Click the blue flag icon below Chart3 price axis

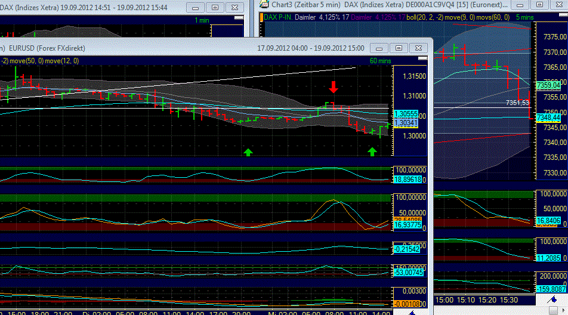(x=552, y=299)
